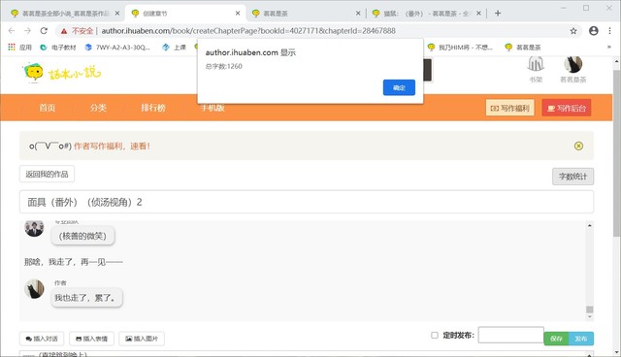Reload the page with refresh icon

44,30
